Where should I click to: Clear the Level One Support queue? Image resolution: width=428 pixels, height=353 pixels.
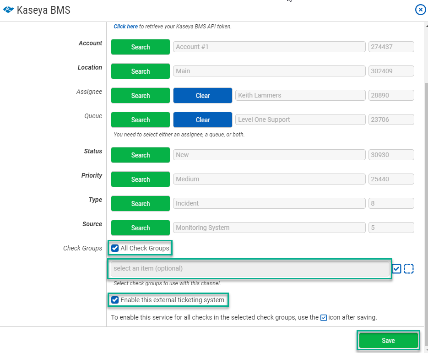202,119
